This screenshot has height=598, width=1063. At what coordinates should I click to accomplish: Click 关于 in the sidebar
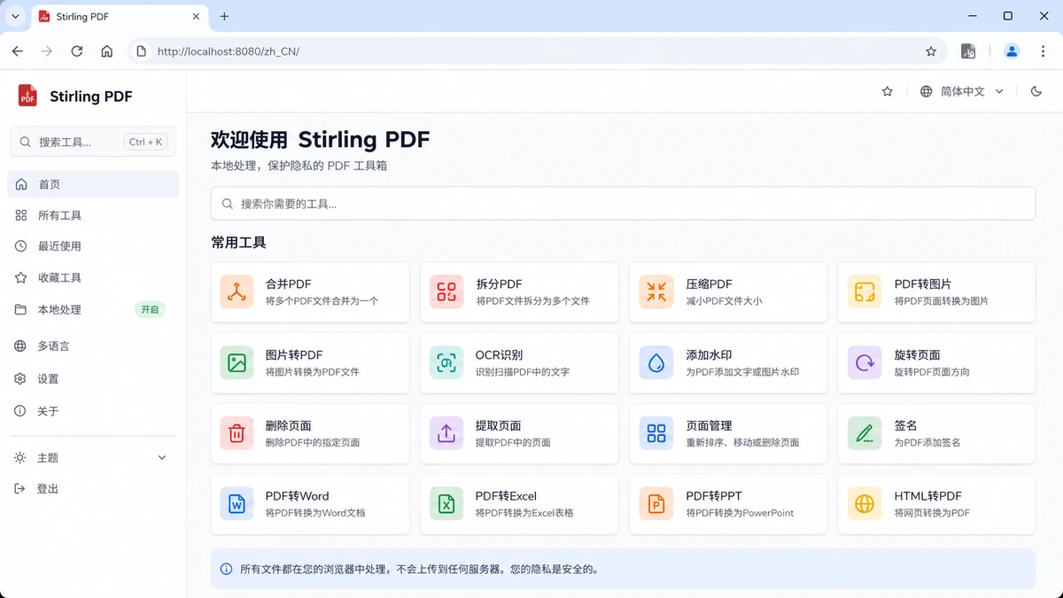pyautogui.click(x=93, y=411)
